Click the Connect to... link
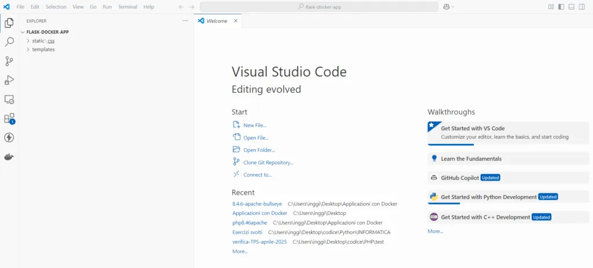The height and width of the screenshot is (268, 593). (258, 175)
